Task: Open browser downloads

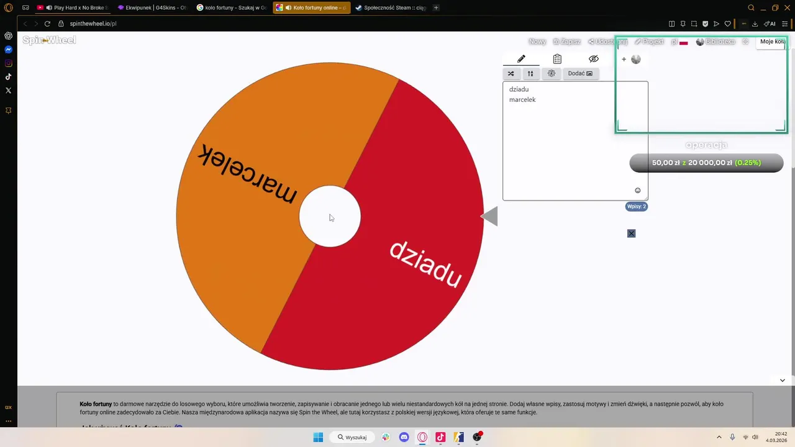Action: pos(755,24)
